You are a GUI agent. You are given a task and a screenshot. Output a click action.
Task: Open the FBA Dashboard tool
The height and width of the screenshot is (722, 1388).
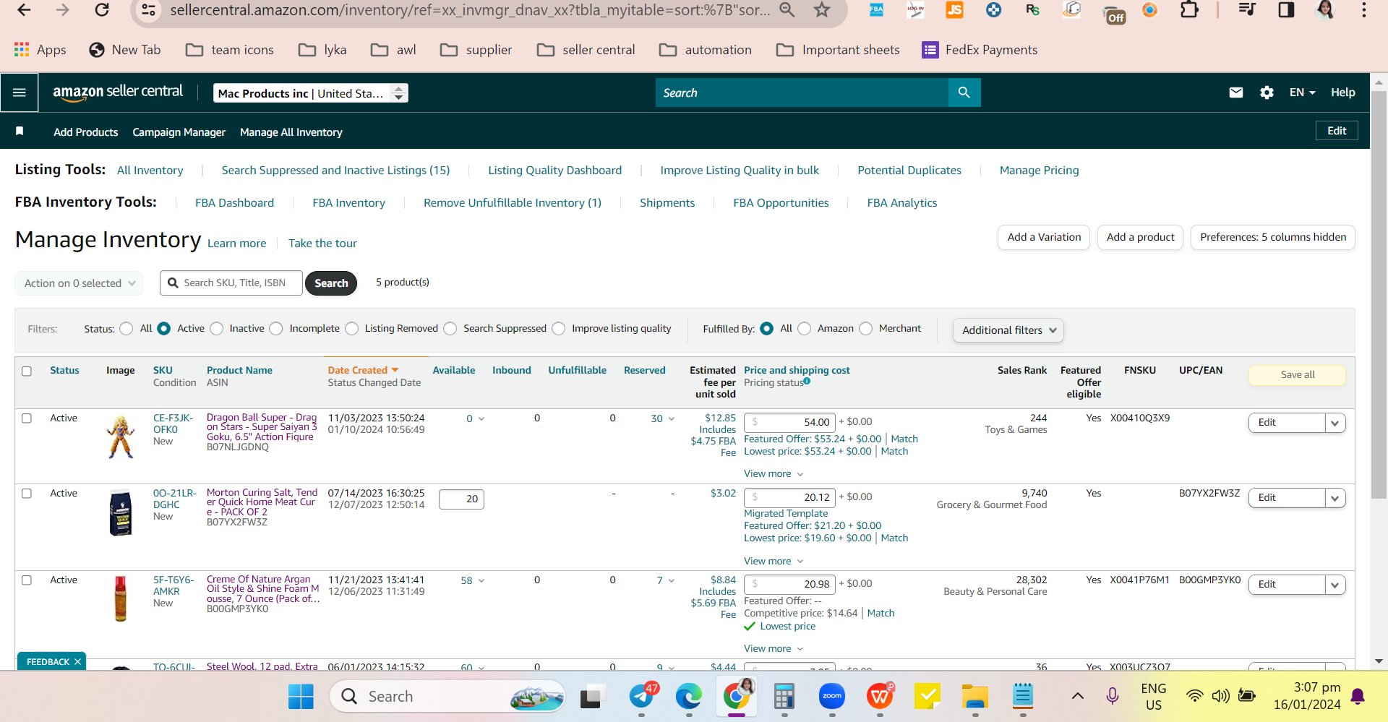[x=235, y=203]
